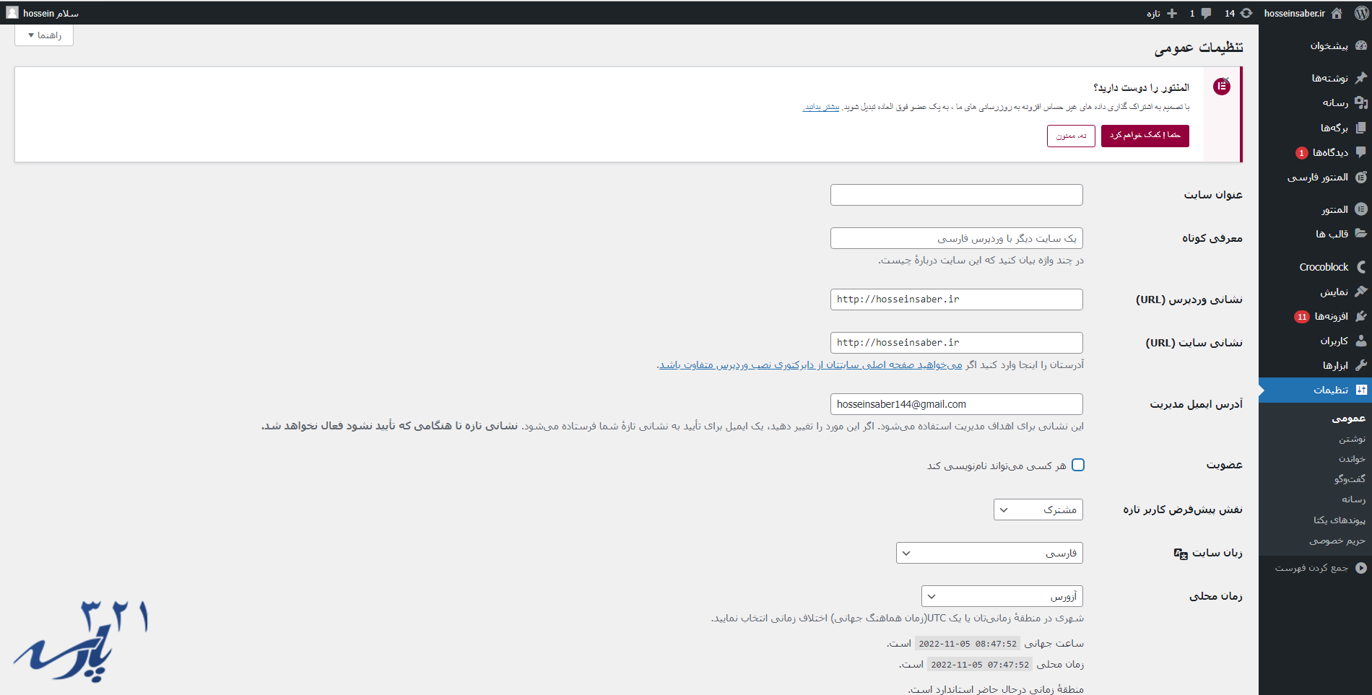Click the Plugins icon (افزونه‌ها)

point(1361,316)
